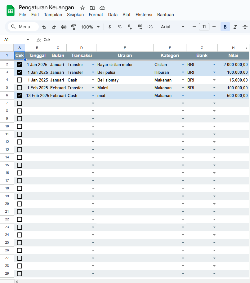This screenshot has height=283, width=250.
Task: Decrease decimal places
Action: 129,27
